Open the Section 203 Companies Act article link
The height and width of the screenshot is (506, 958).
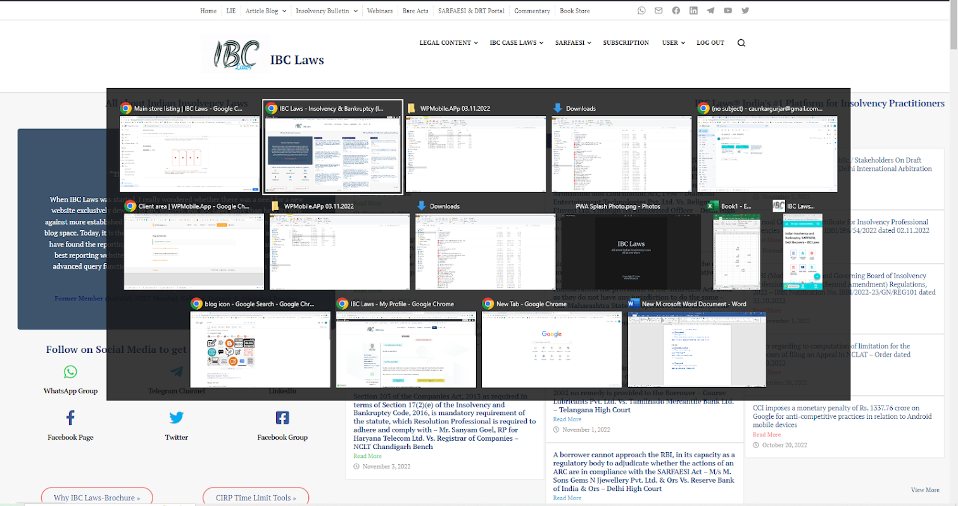444,421
